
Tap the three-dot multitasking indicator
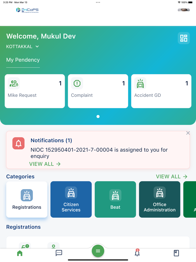click(x=98, y=2)
